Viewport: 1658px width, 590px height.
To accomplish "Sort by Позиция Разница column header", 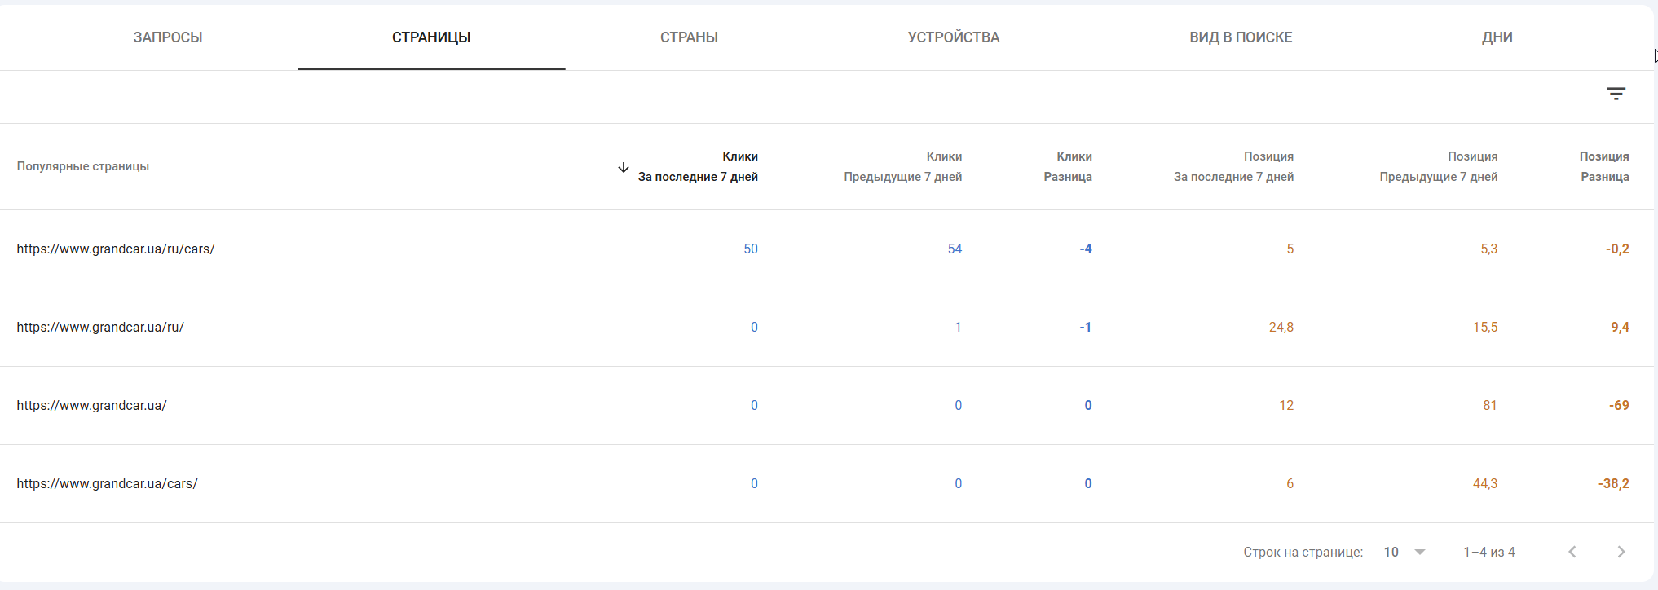I will (1604, 167).
